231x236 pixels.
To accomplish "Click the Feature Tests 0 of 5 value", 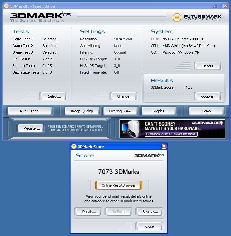I will point(47,66).
